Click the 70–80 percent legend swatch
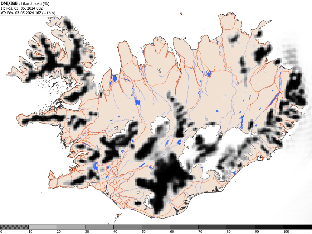 point(212,227)
